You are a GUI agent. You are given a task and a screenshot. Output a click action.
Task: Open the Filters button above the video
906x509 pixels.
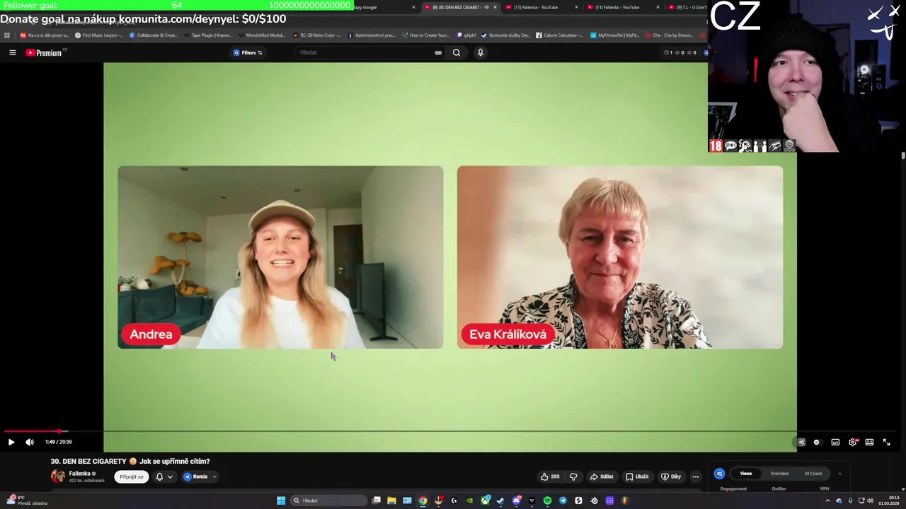tap(248, 52)
